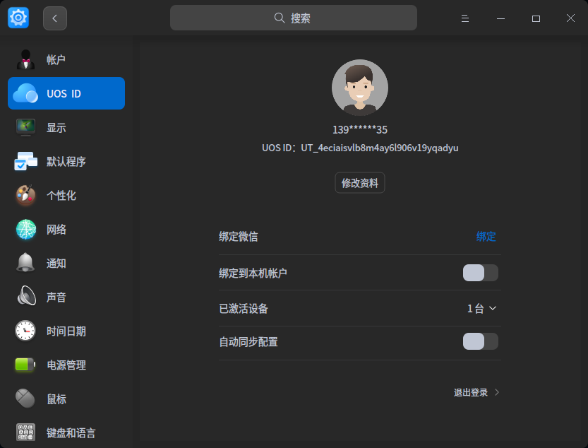Image resolution: width=588 pixels, height=448 pixels.
Task: Open 通知 bell icon
Action: pyautogui.click(x=25, y=264)
